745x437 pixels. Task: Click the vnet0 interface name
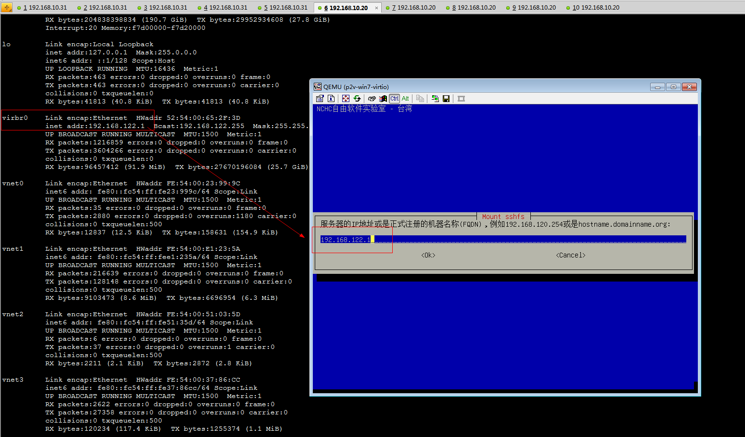pyautogui.click(x=13, y=183)
